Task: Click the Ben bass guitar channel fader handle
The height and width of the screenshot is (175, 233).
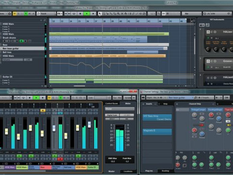Action: point(54,128)
